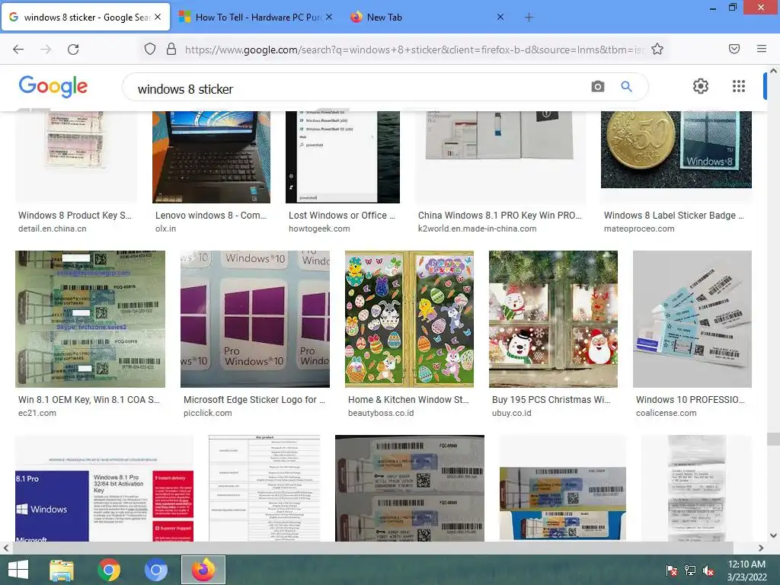Image resolution: width=780 pixels, height=585 pixels.
Task: Click the horizontal scrollbar left arrow
Action: [5, 548]
